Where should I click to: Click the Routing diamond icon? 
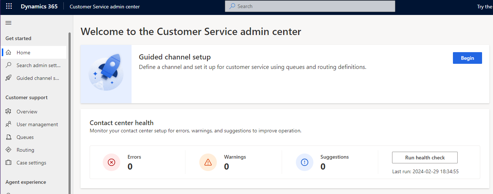point(8,150)
